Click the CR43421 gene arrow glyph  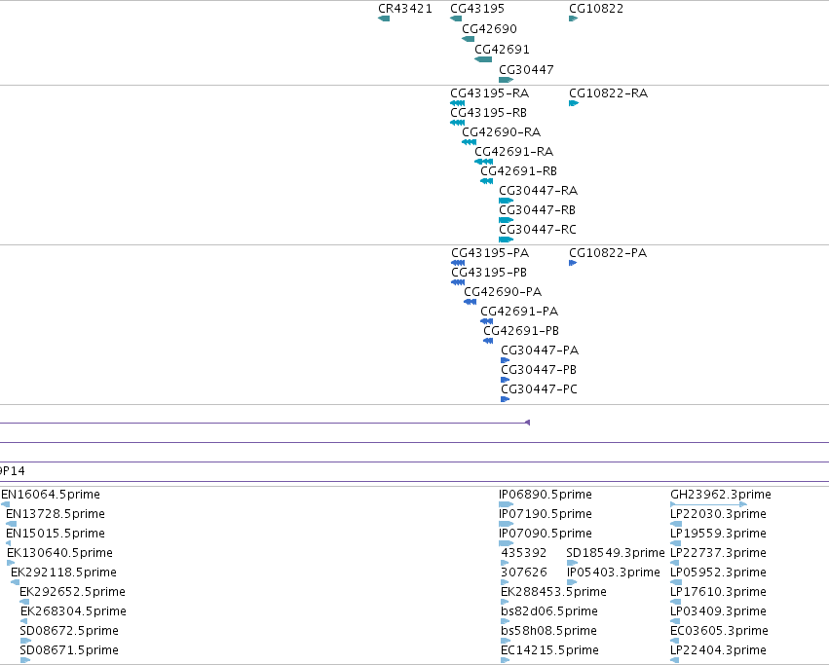pos(384,18)
